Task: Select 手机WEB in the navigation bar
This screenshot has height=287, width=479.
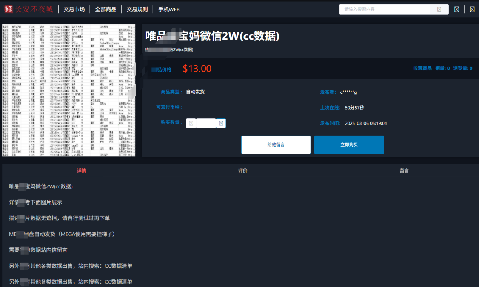Action: point(169,9)
